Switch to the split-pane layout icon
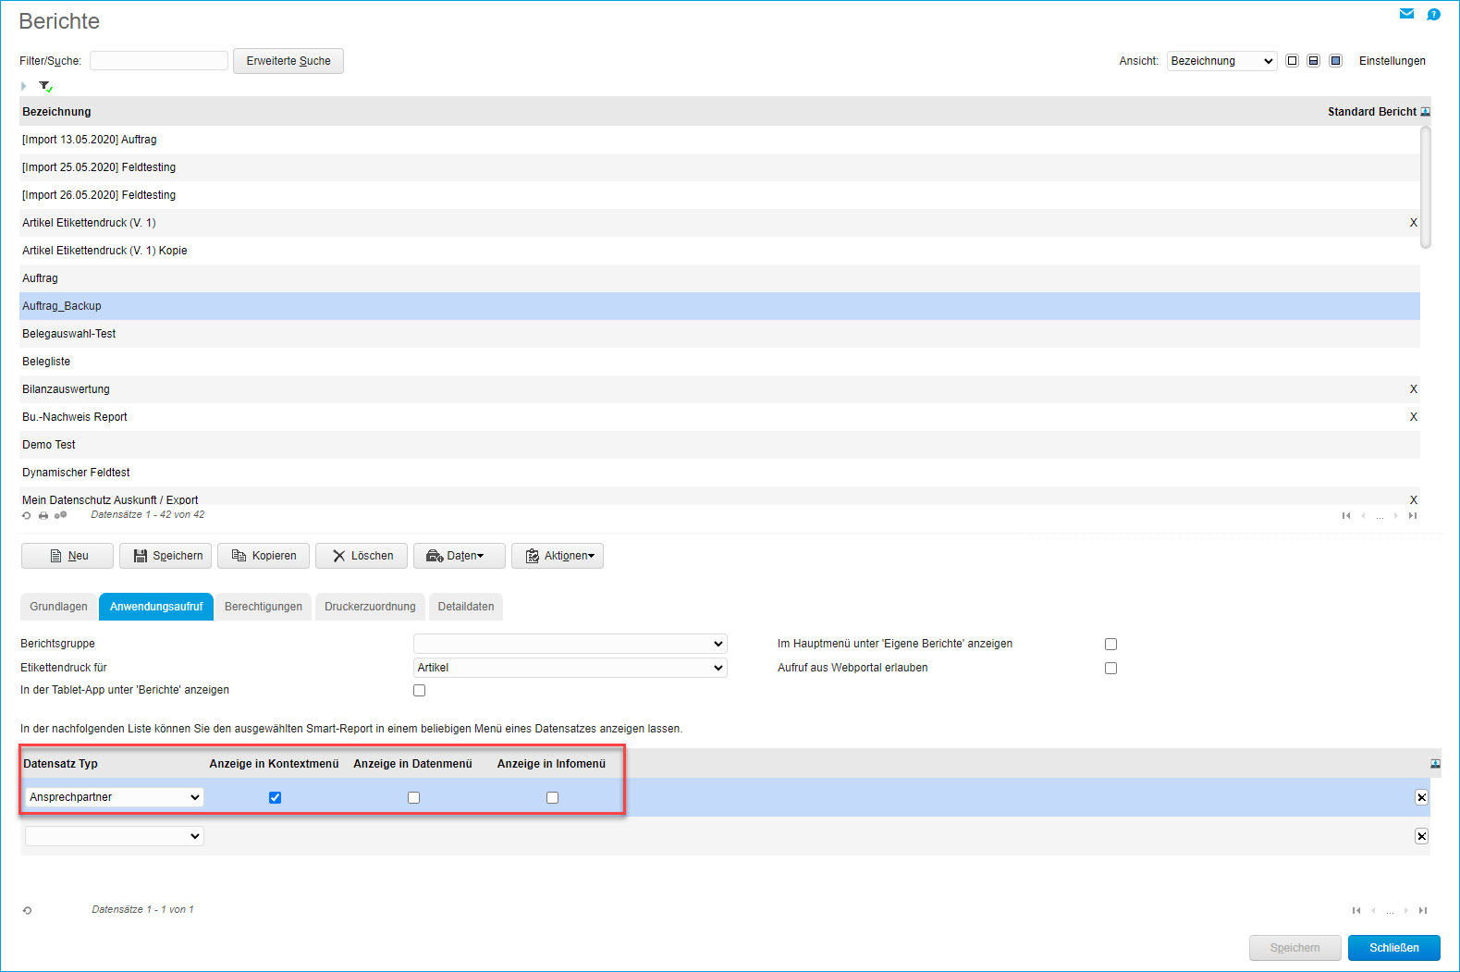Viewport: 1460px width, 972px height. point(1313,61)
